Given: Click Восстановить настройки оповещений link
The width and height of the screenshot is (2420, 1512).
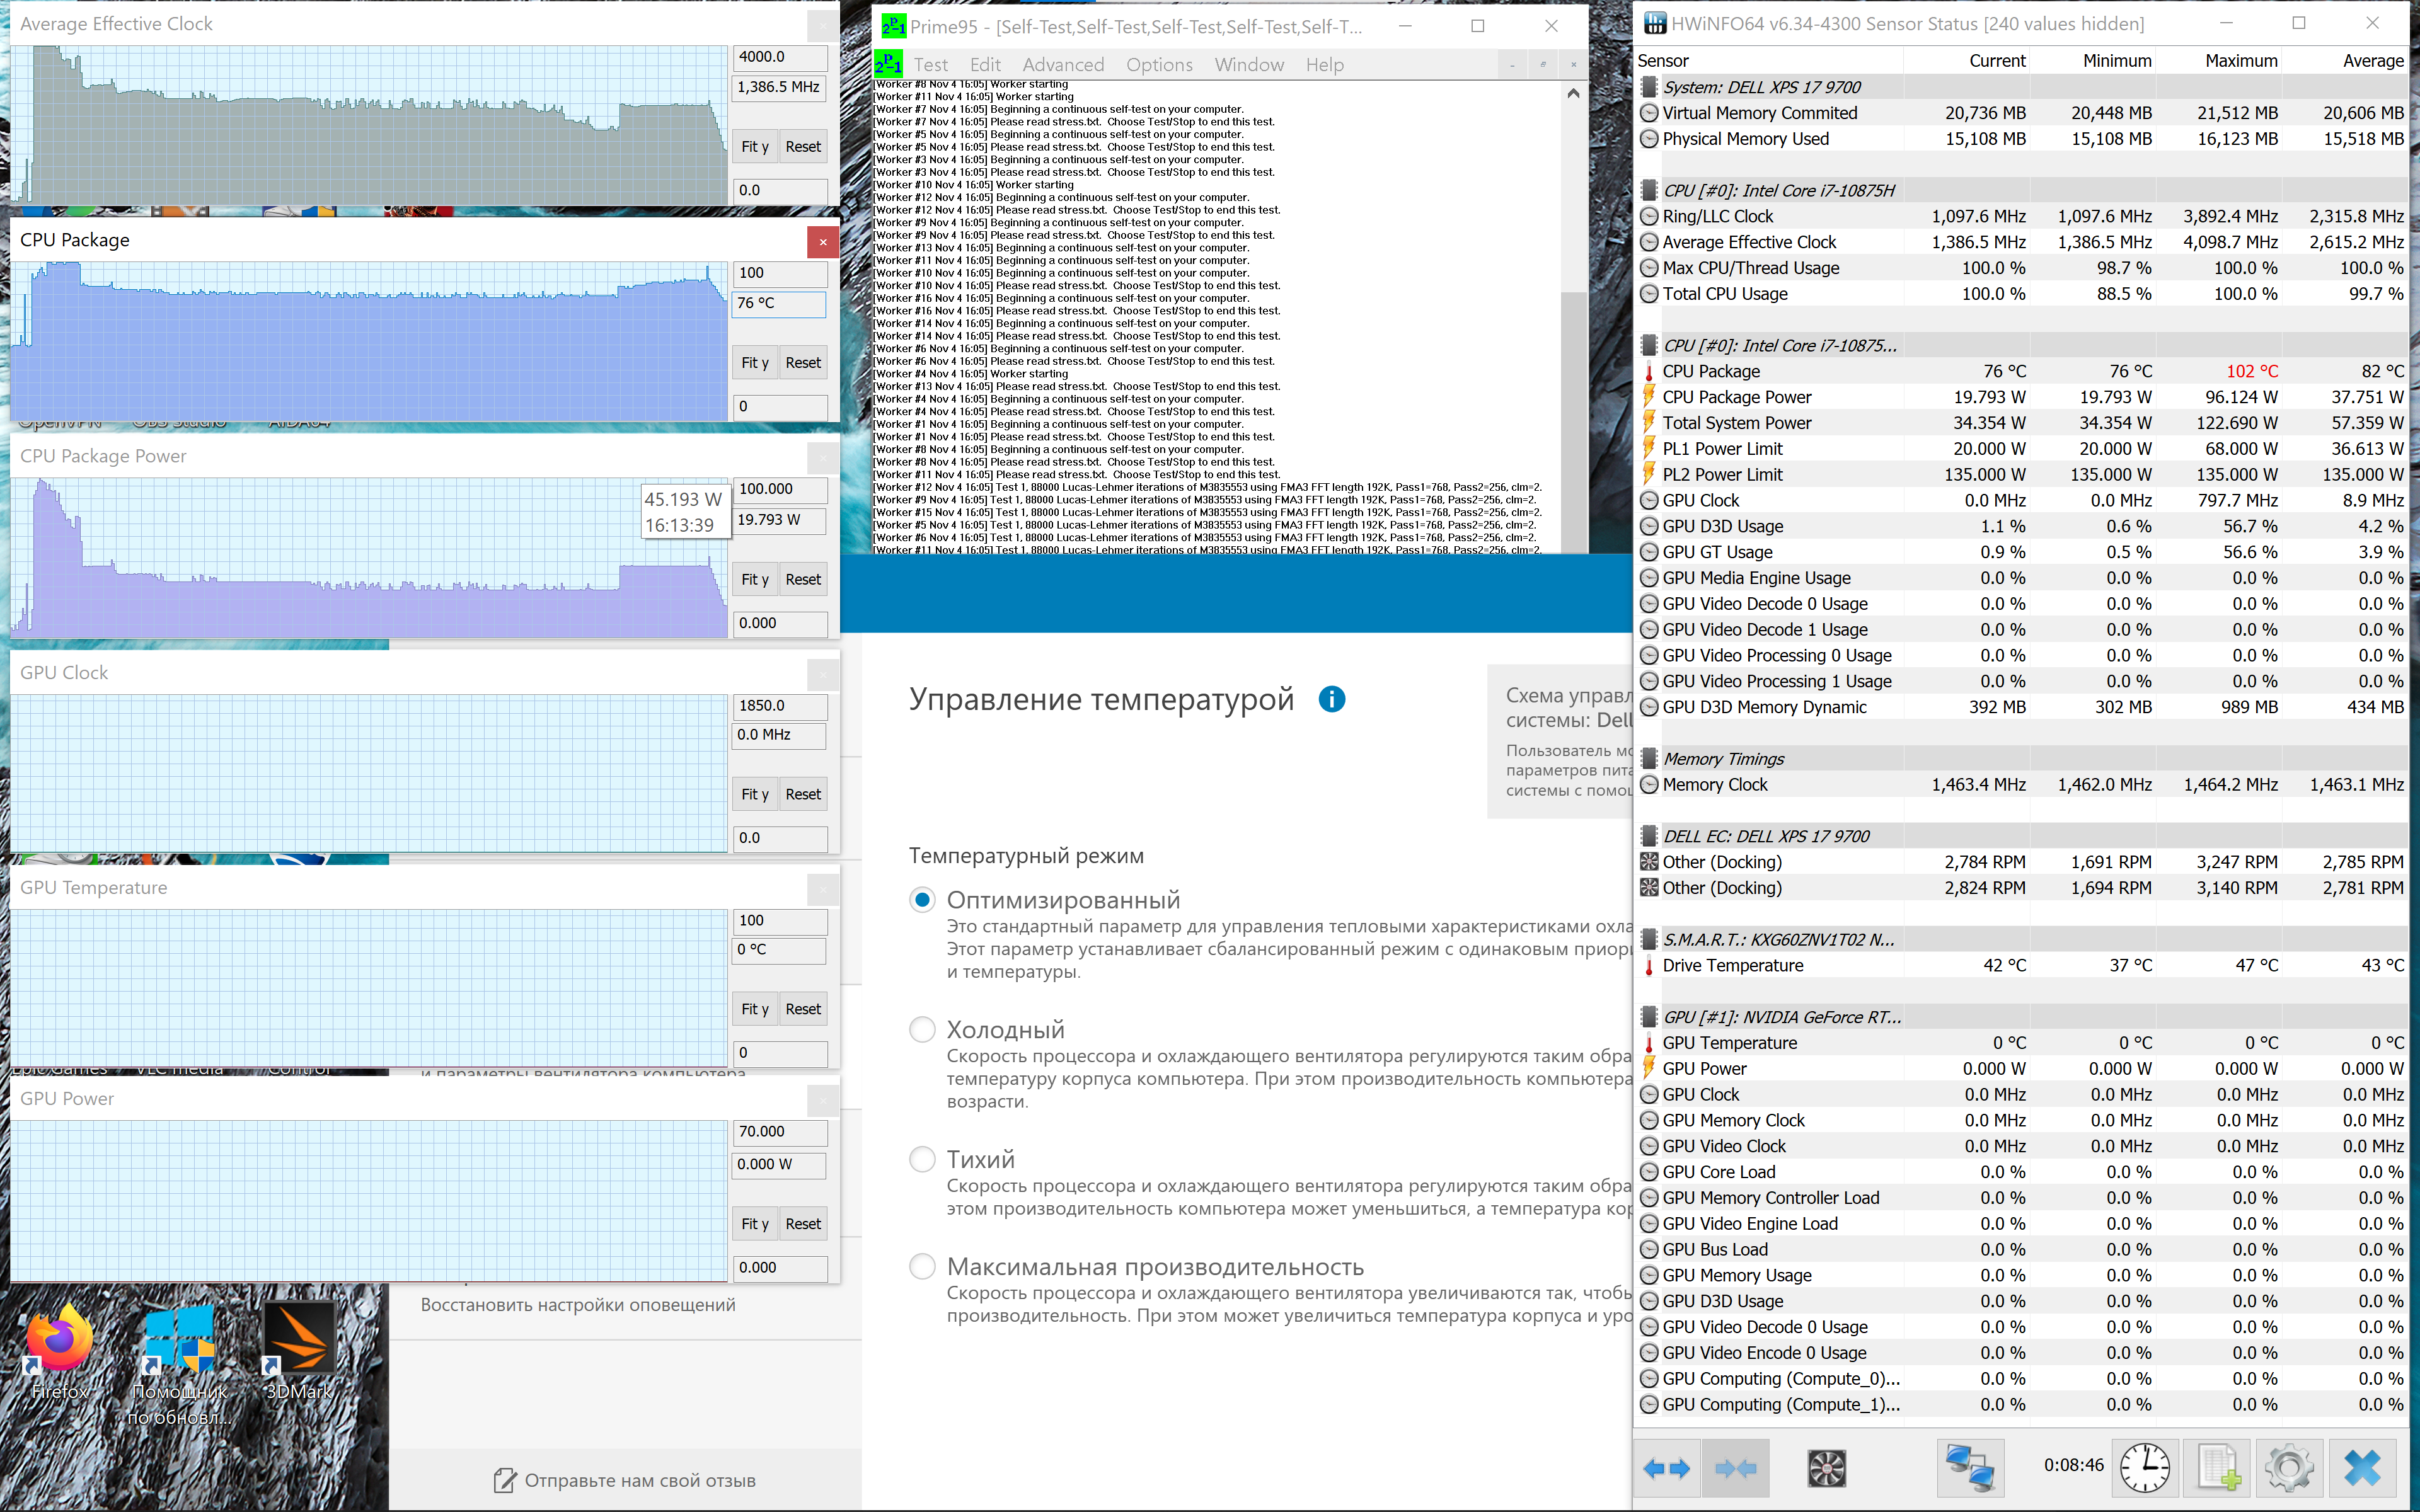Looking at the screenshot, I should coord(578,1305).
